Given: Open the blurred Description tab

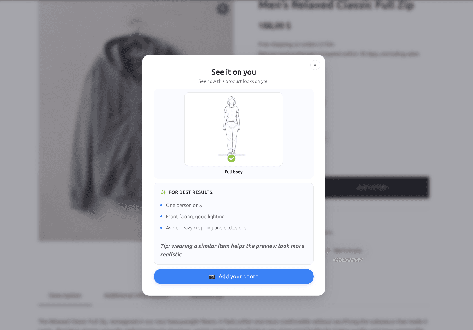Looking at the screenshot, I should [65, 295].
